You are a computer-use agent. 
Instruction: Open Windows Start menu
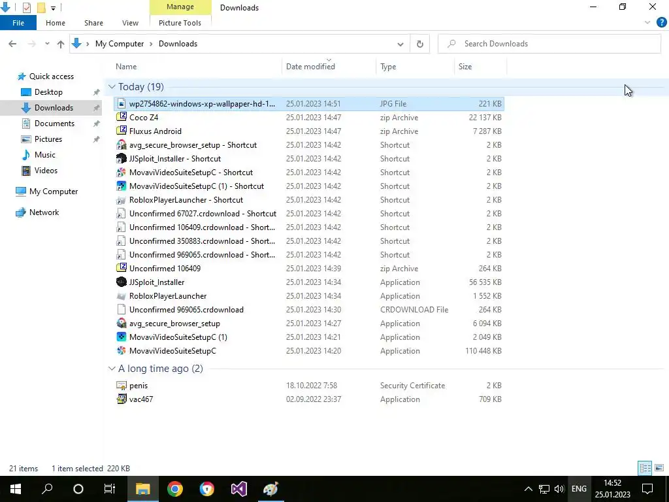pos(16,489)
